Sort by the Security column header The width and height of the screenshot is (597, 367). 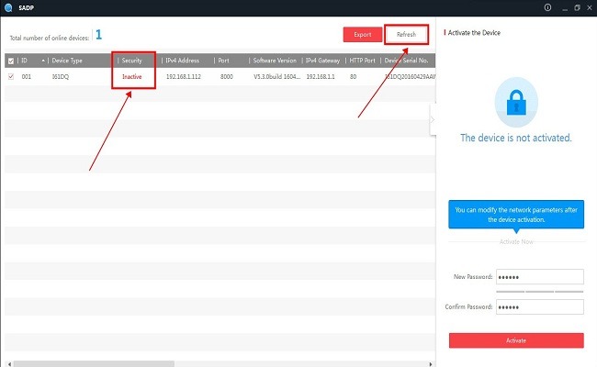132,61
